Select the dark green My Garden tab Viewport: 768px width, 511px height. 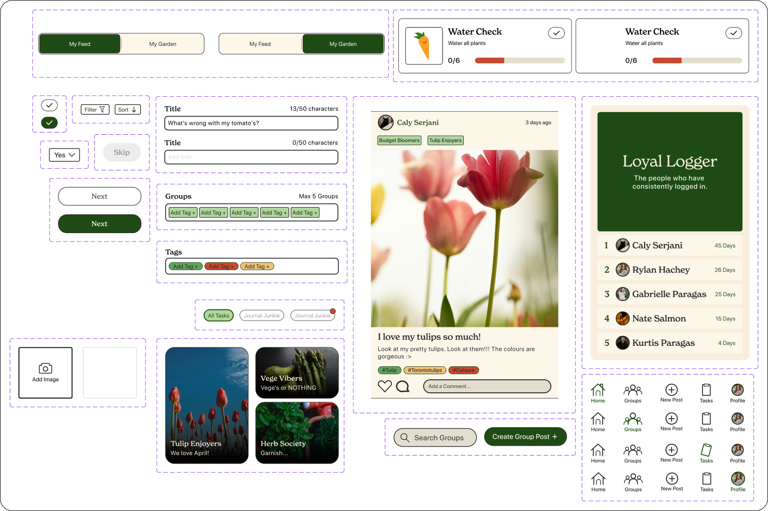pyautogui.click(x=343, y=44)
